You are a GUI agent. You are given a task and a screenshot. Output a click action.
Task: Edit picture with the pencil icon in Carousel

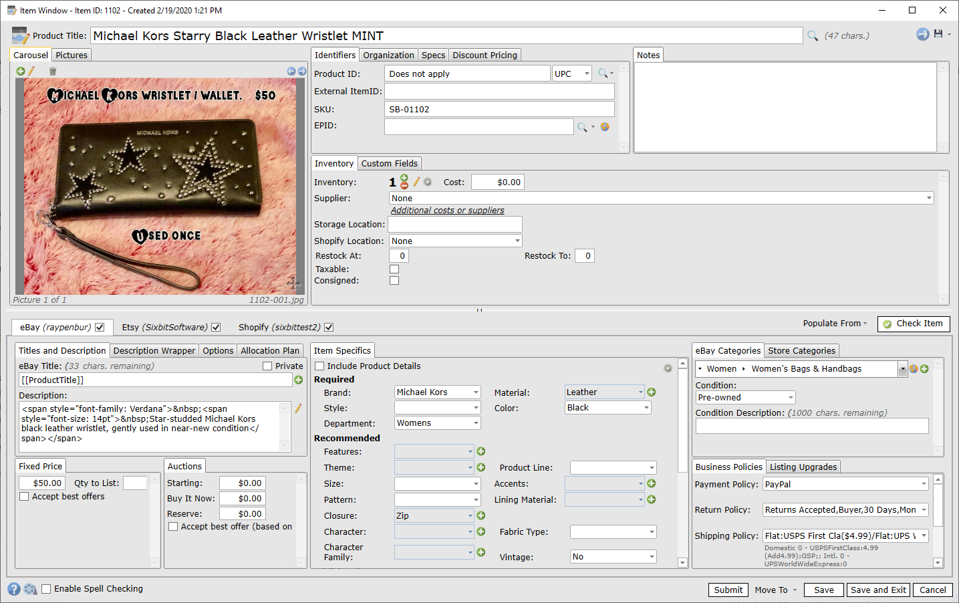pos(31,71)
